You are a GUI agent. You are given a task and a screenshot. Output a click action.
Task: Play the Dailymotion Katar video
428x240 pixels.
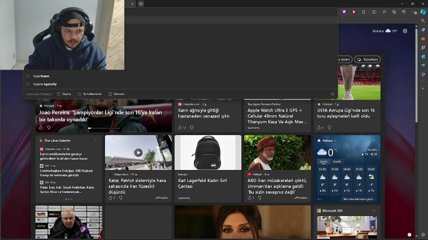(138, 153)
